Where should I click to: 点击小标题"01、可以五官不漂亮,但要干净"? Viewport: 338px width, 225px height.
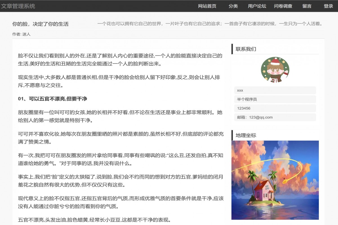tap(52, 99)
